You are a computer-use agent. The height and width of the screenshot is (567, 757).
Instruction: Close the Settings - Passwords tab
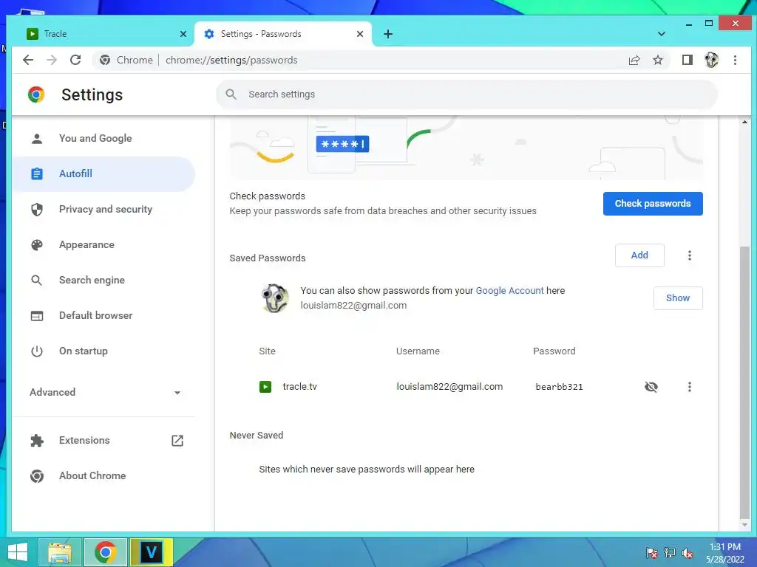click(x=360, y=34)
